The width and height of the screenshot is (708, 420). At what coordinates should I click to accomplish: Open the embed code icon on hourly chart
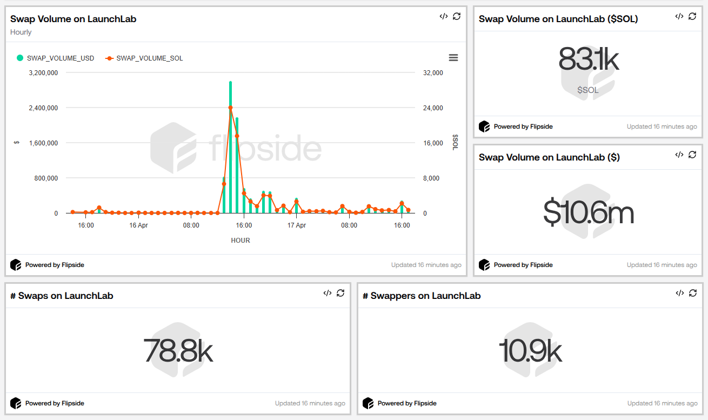[x=443, y=16]
